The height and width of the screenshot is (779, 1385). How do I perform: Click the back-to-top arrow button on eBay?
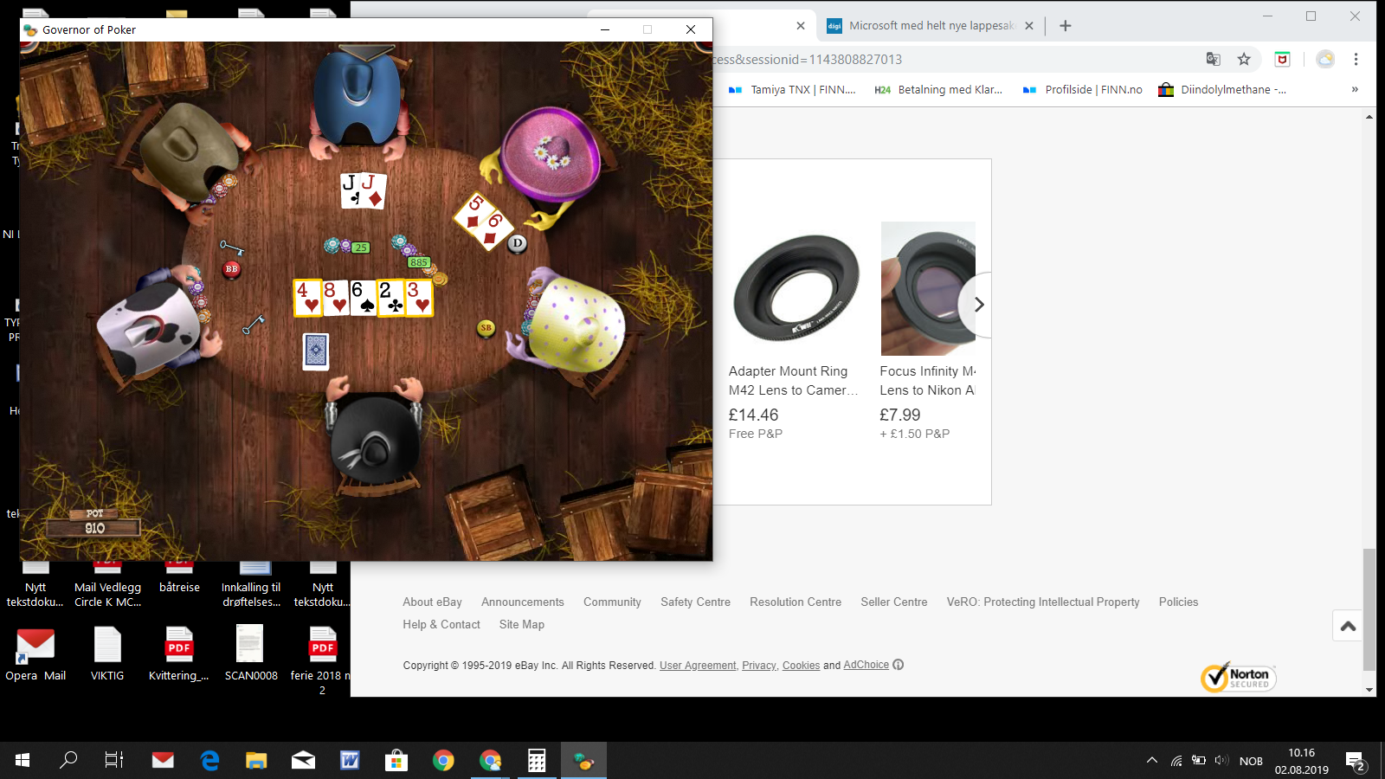coord(1348,626)
